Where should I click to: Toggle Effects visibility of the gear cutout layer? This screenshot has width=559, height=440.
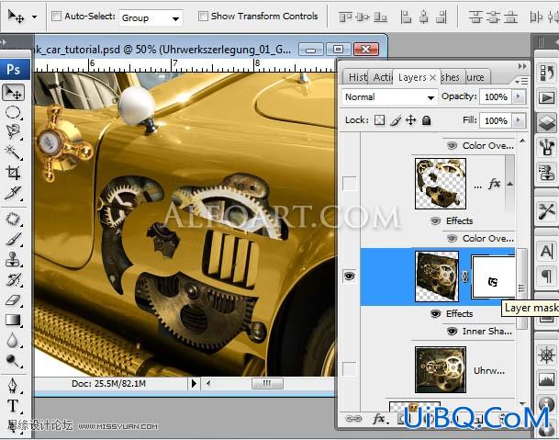(435, 220)
